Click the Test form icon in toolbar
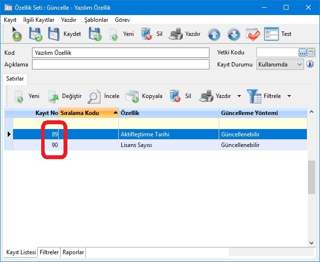This screenshot has width=320, height=262. point(272,34)
